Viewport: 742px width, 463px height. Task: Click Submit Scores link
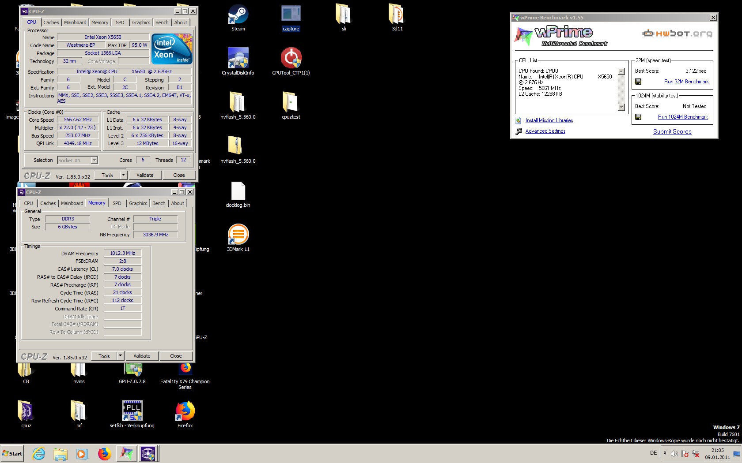[x=672, y=131]
